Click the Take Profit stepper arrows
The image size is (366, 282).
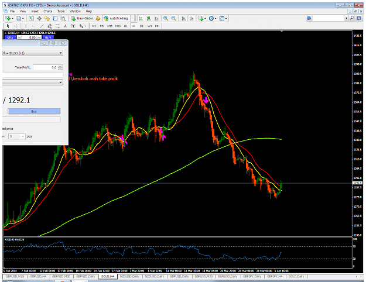coord(60,67)
